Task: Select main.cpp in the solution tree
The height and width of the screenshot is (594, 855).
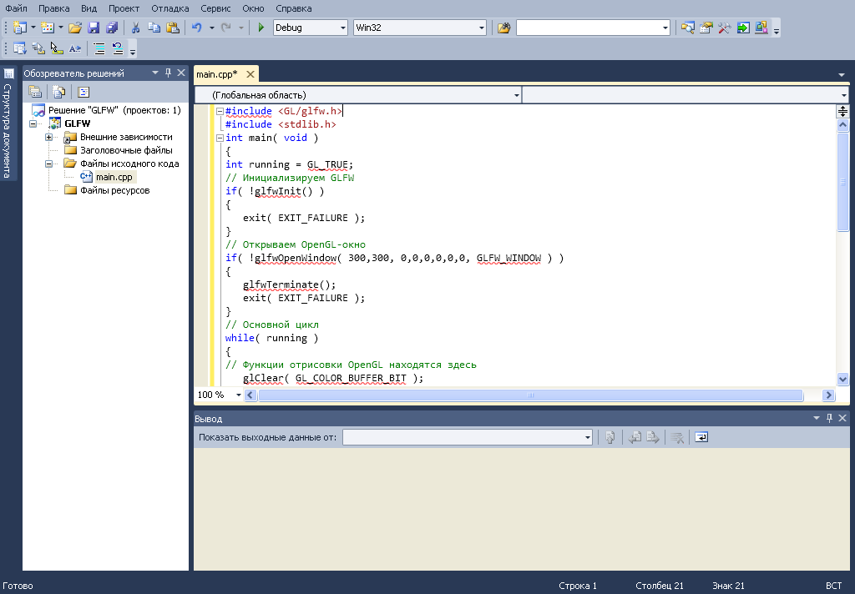Action: pyautogui.click(x=114, y=177)
